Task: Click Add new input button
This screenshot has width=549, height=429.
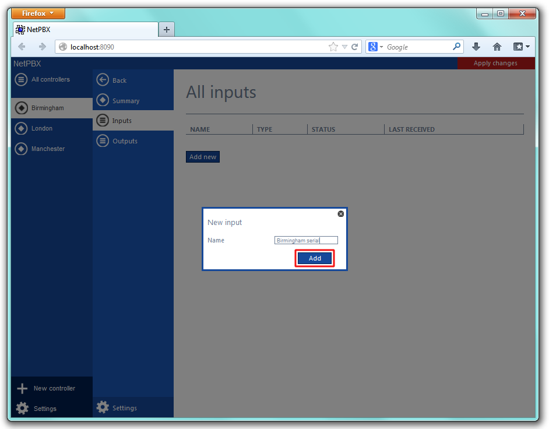Action: [203, 157]
